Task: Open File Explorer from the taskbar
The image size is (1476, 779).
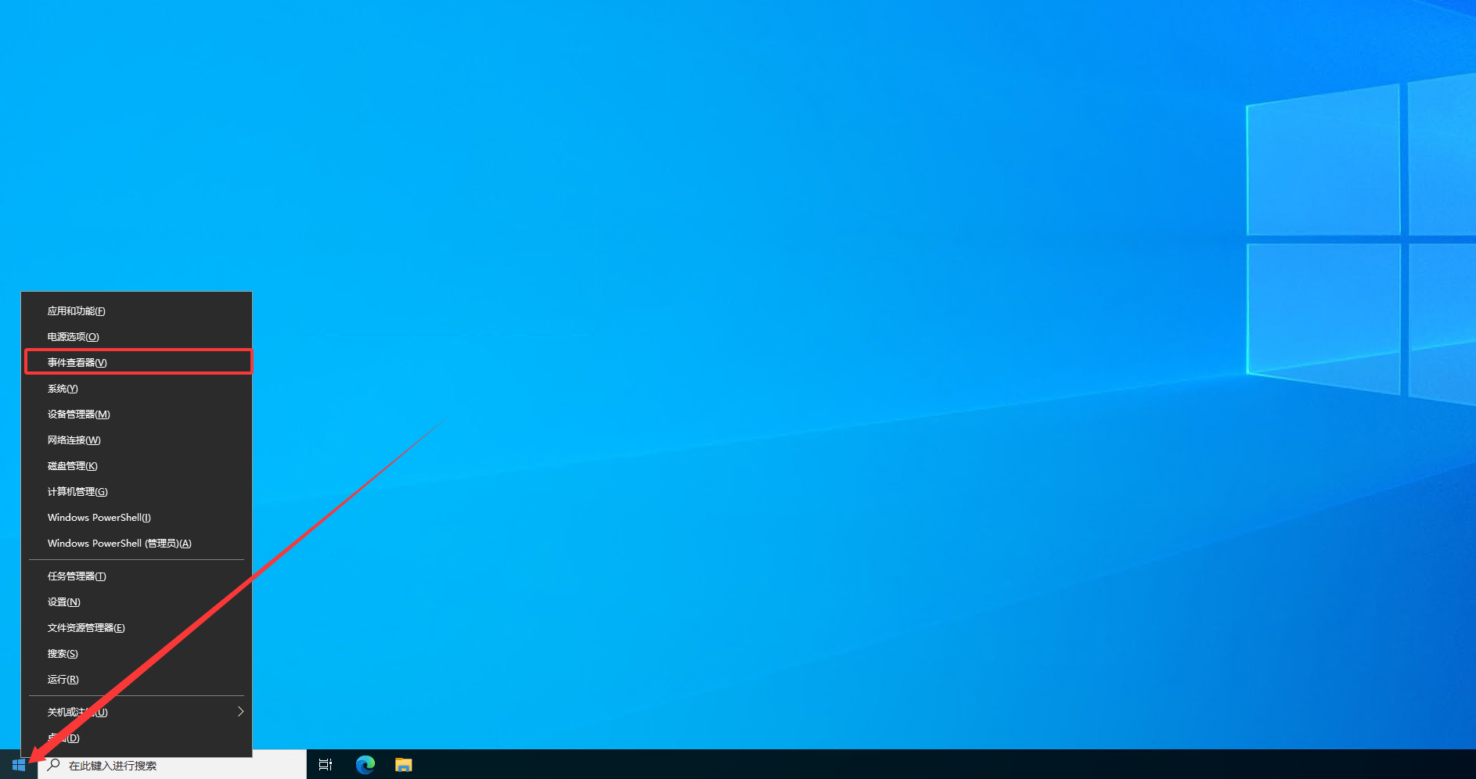Action: click(403, 765)
